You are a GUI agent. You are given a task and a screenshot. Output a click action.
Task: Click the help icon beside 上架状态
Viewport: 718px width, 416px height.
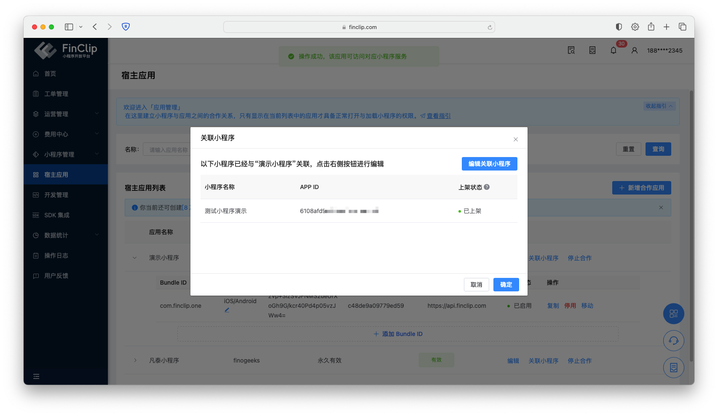[487, 187]
